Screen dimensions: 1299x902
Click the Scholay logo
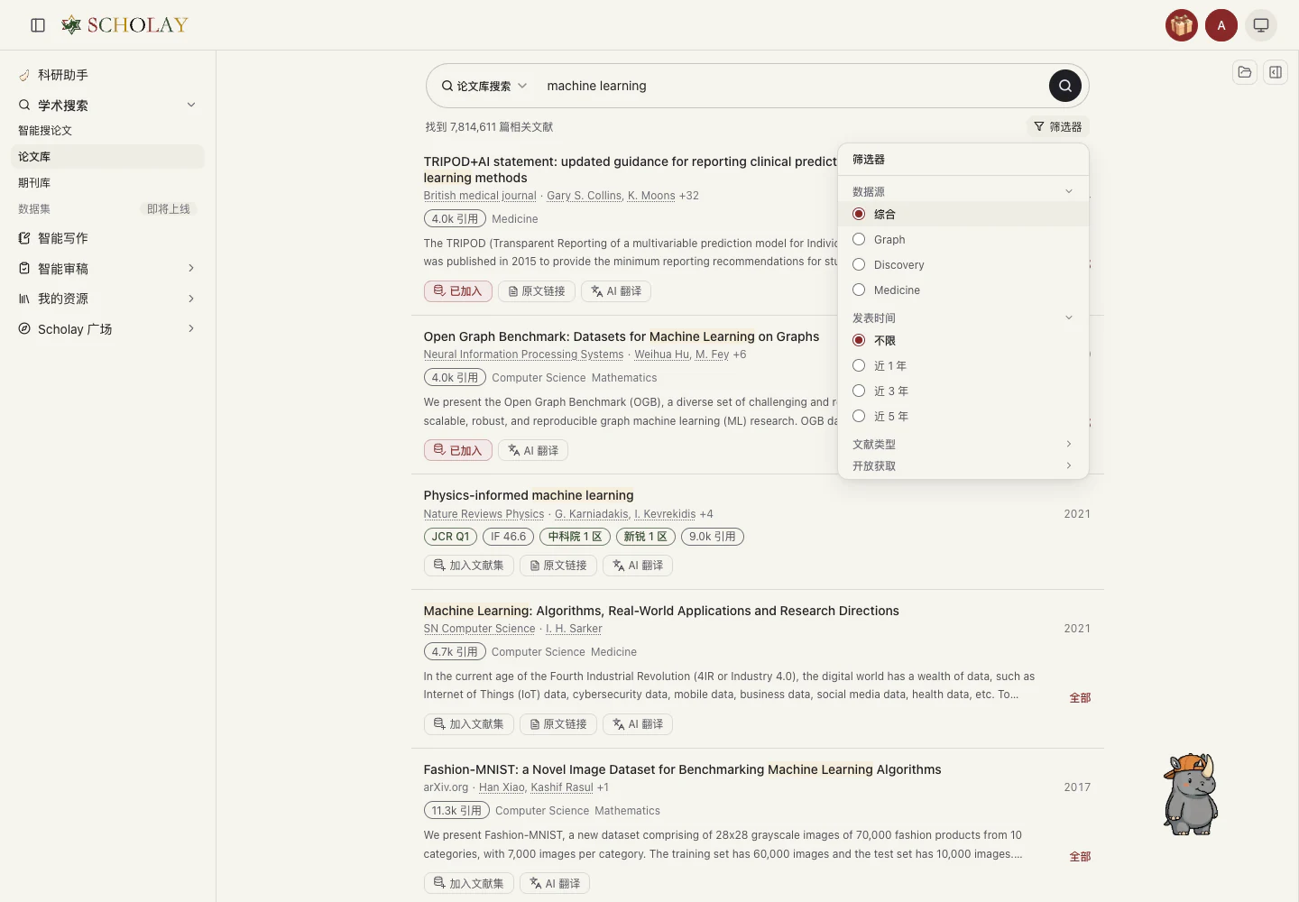[124, 25]
